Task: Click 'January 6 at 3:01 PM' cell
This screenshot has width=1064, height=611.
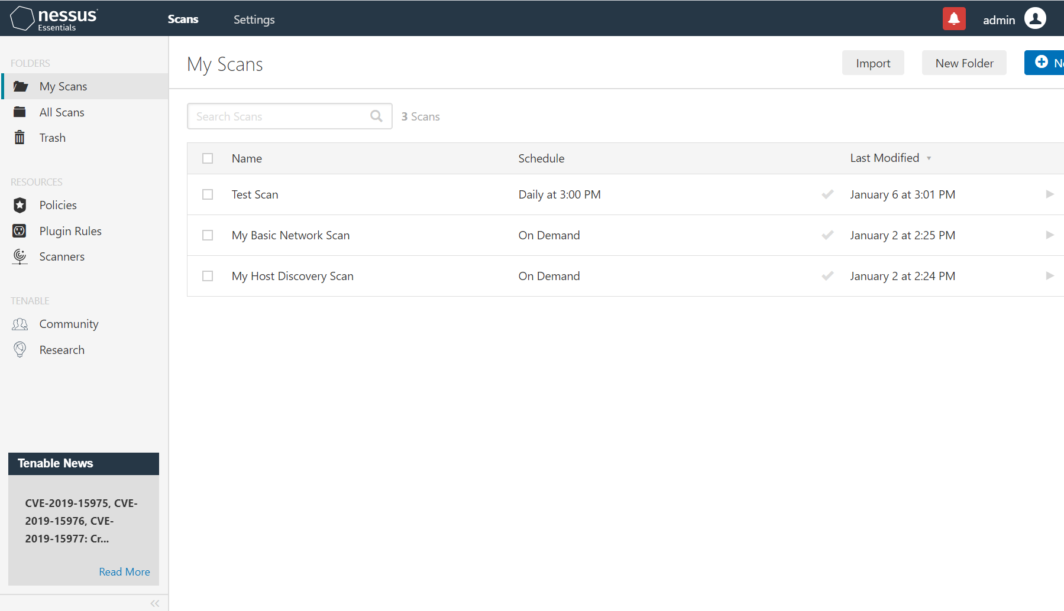Action: pyautogui.click(x=903, y=194)
